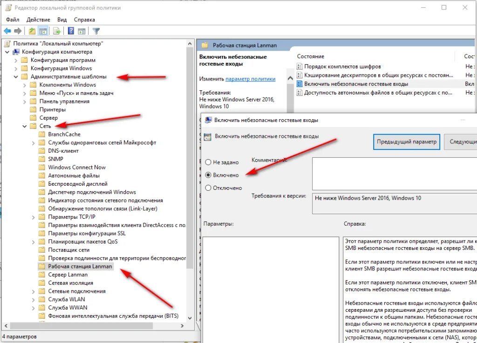The width and height of the screenshot is (477, 343).
Task: Collapse the Сеть tree node
Action: (x=25, y=126)
